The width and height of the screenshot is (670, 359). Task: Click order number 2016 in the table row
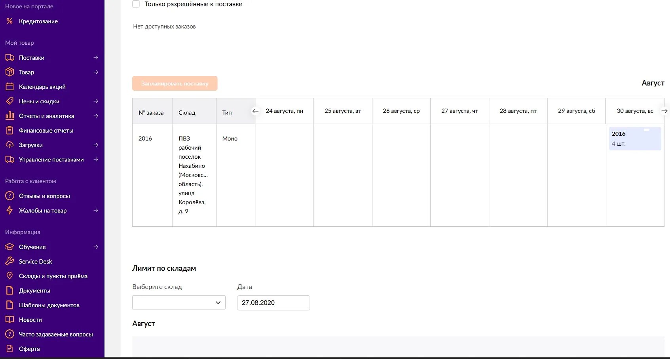pos(145,138)
